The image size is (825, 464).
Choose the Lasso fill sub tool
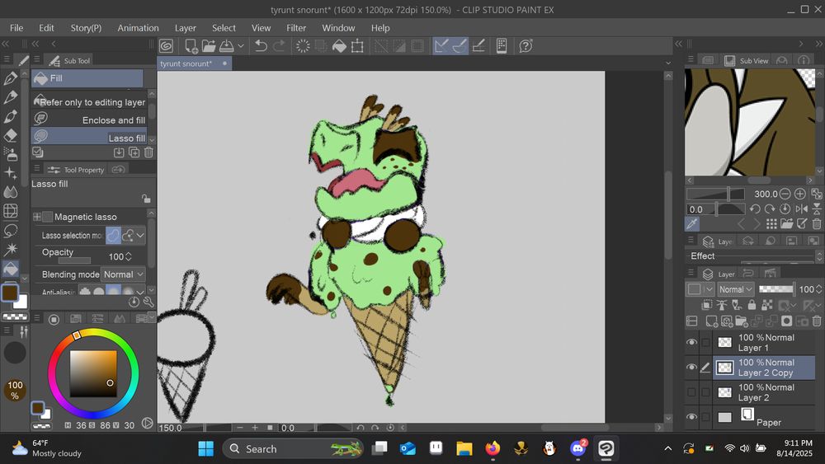coord(89,138)
